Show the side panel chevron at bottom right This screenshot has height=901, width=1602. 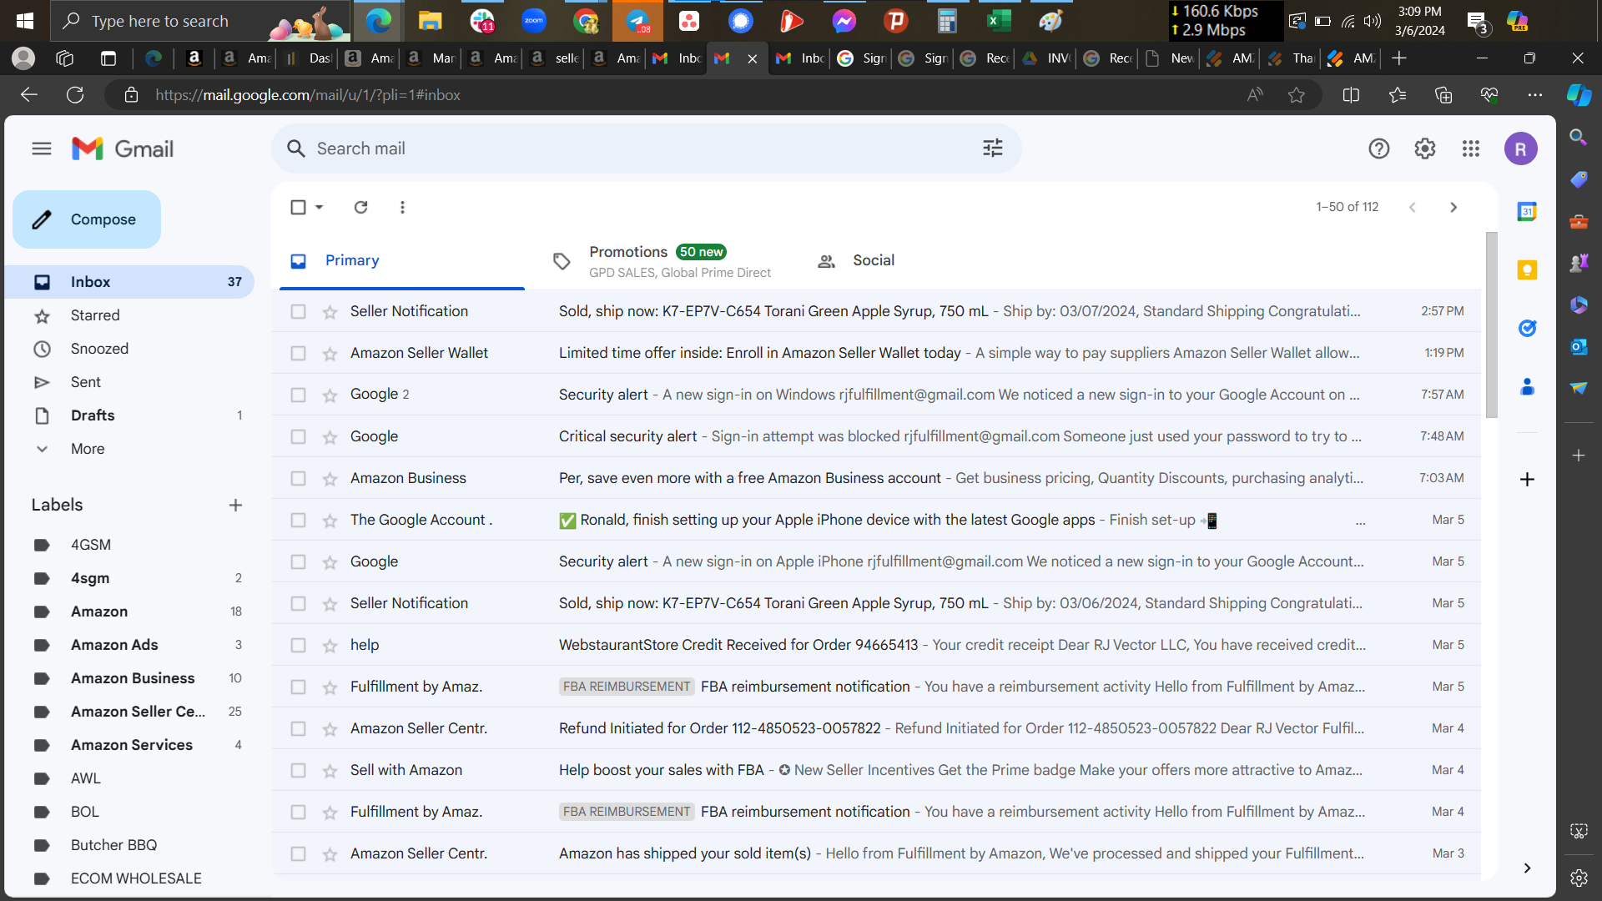pos(1527,868)
